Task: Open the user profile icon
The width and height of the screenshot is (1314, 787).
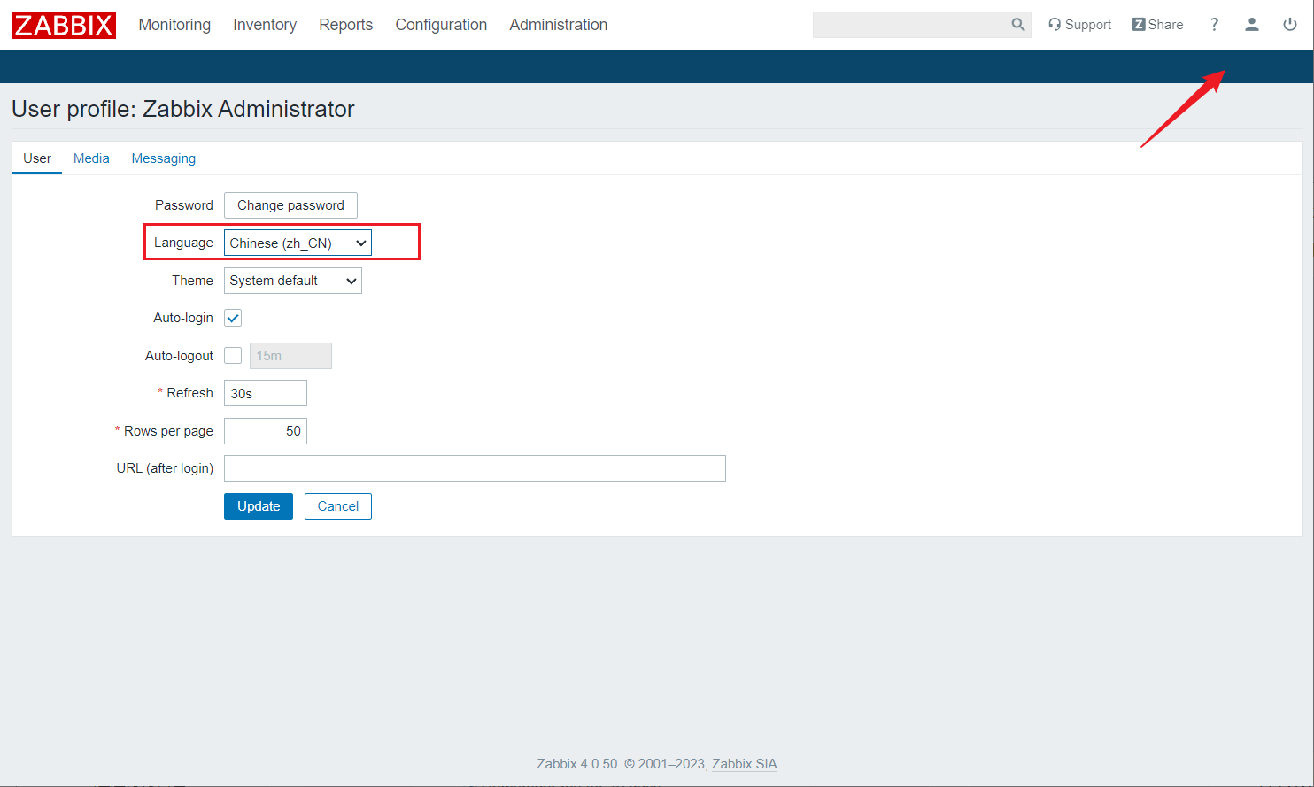Action: click(1251, 25)
